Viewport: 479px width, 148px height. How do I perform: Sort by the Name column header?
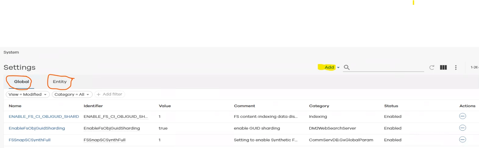click(x=15, y=106)
